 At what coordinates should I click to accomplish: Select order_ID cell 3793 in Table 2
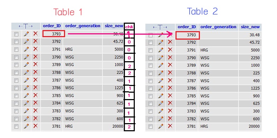(187, 35)
